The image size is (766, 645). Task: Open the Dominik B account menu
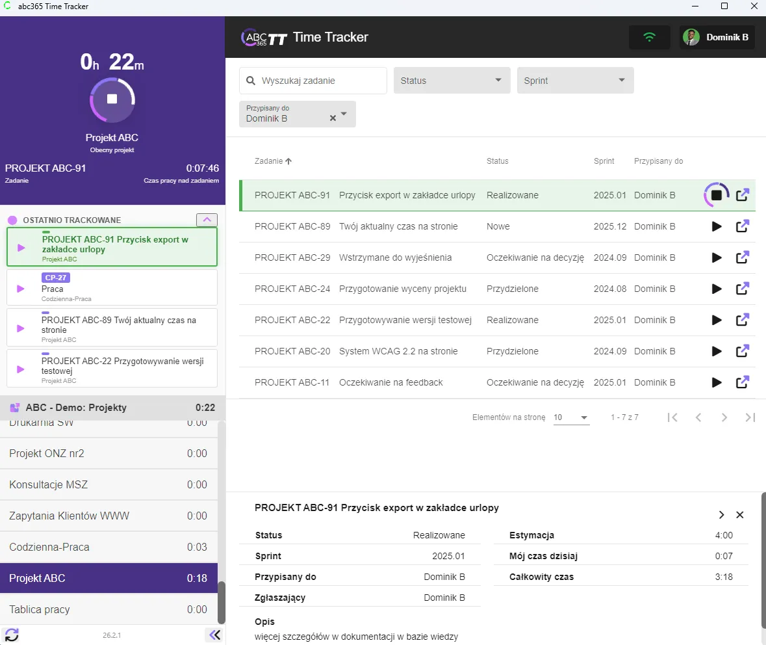(x=717, y=37)
